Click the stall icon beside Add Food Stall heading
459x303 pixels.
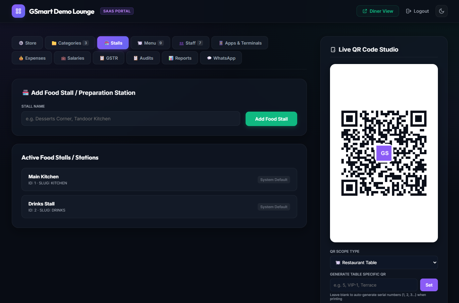point(25,93)
